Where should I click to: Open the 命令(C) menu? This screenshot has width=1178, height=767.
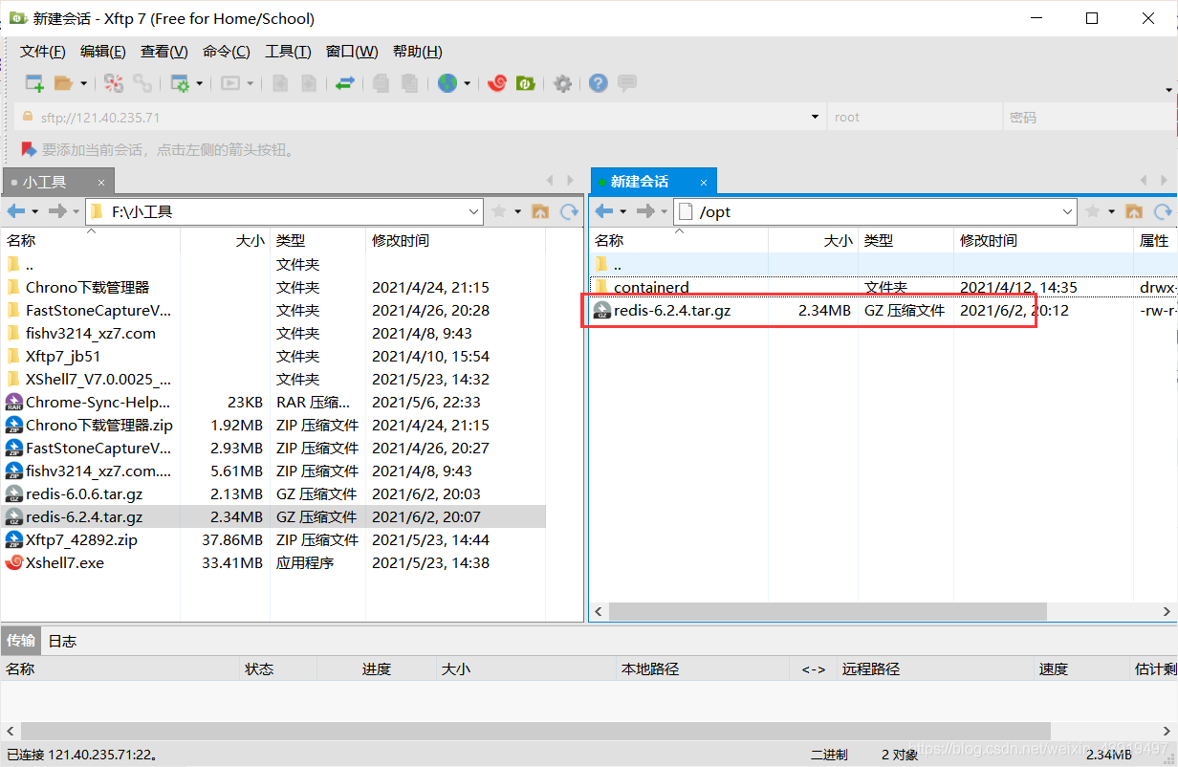[x=227, y=52]
